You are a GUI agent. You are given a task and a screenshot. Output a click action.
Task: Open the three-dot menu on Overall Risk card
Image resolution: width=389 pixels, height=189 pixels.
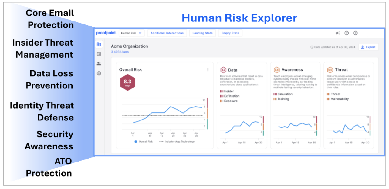click(208, 69)
